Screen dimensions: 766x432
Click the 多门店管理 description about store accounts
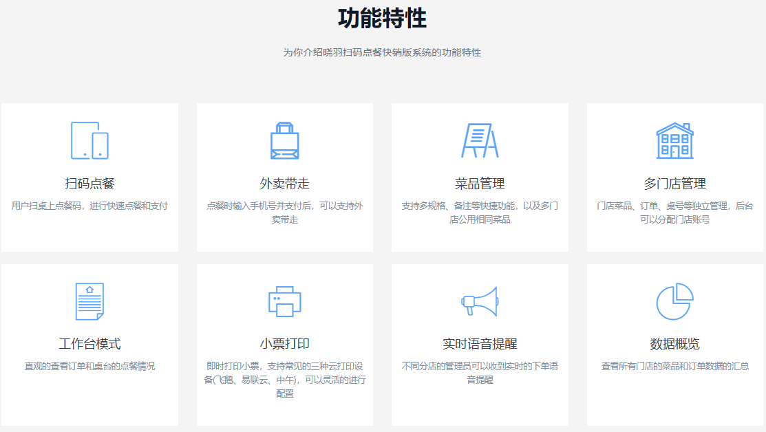point(674,213)
